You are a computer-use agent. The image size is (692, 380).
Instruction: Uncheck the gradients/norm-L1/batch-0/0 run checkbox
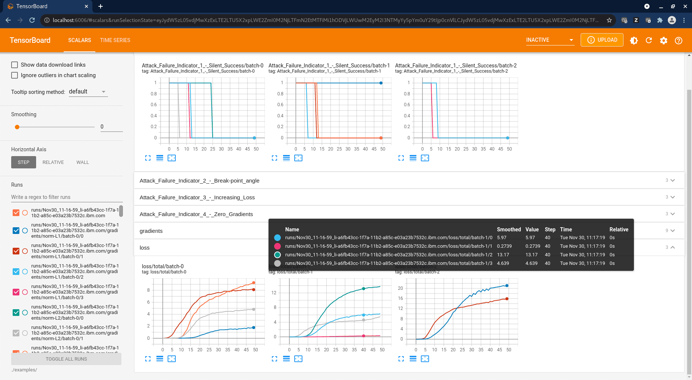(16, 231)
